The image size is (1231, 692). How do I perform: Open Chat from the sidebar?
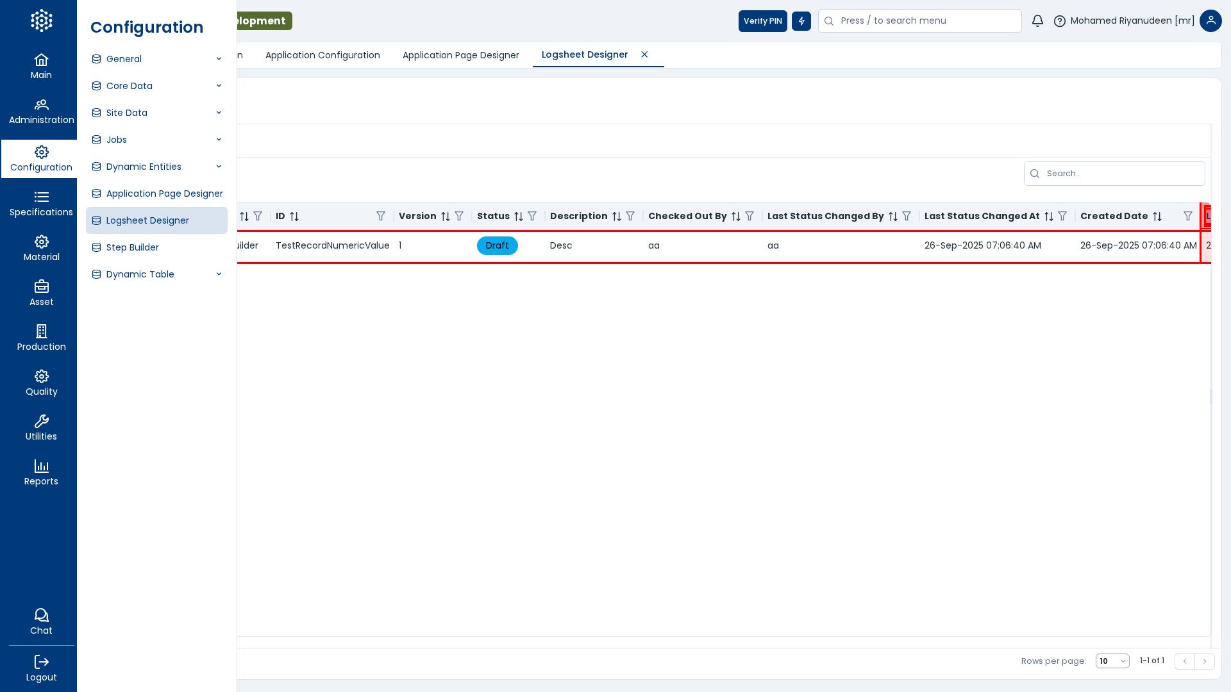coord(41,622)
